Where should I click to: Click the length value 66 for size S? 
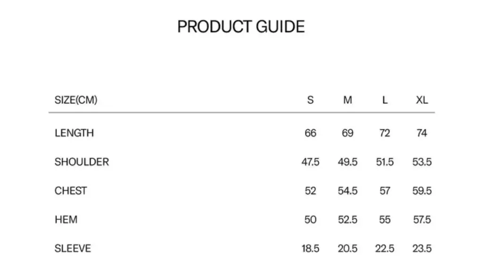tap(310, 133)
